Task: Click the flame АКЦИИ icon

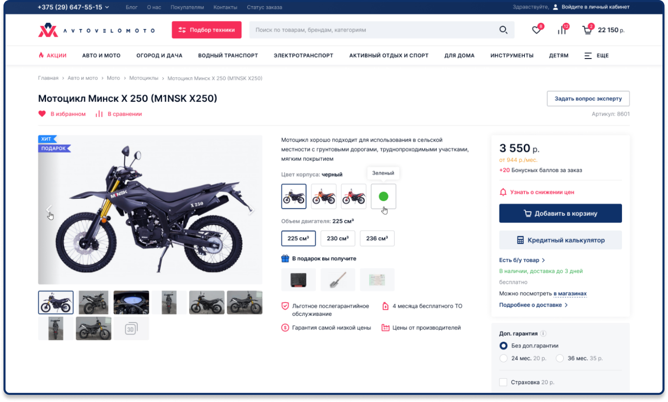Action: 41,55
